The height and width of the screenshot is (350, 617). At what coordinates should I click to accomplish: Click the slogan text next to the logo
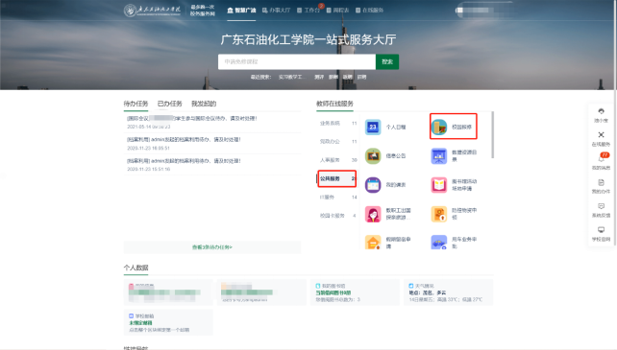point(203,11)
